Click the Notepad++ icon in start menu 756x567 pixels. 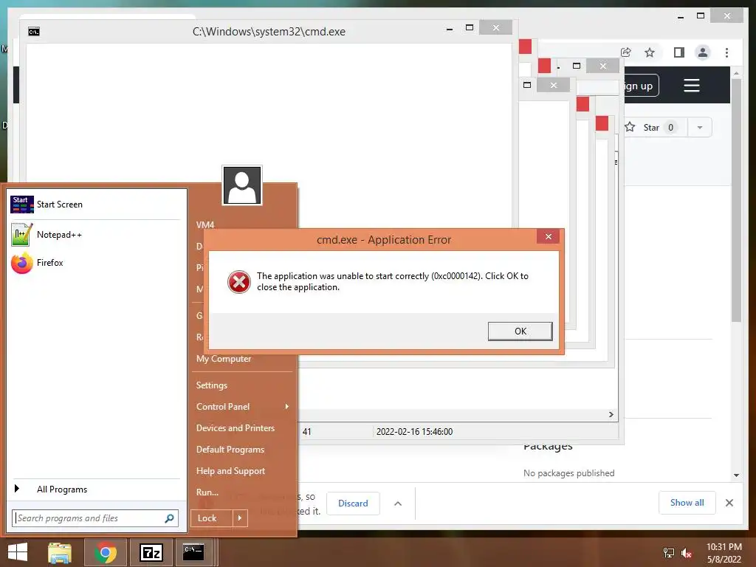point(21,235)
